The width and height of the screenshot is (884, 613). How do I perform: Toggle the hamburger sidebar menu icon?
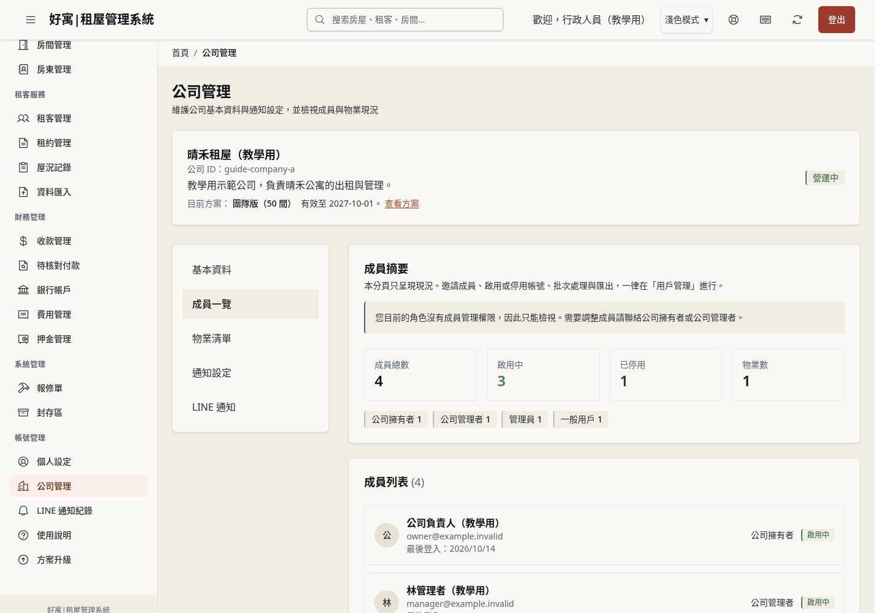pyautogui.click(x=31, y=20)
